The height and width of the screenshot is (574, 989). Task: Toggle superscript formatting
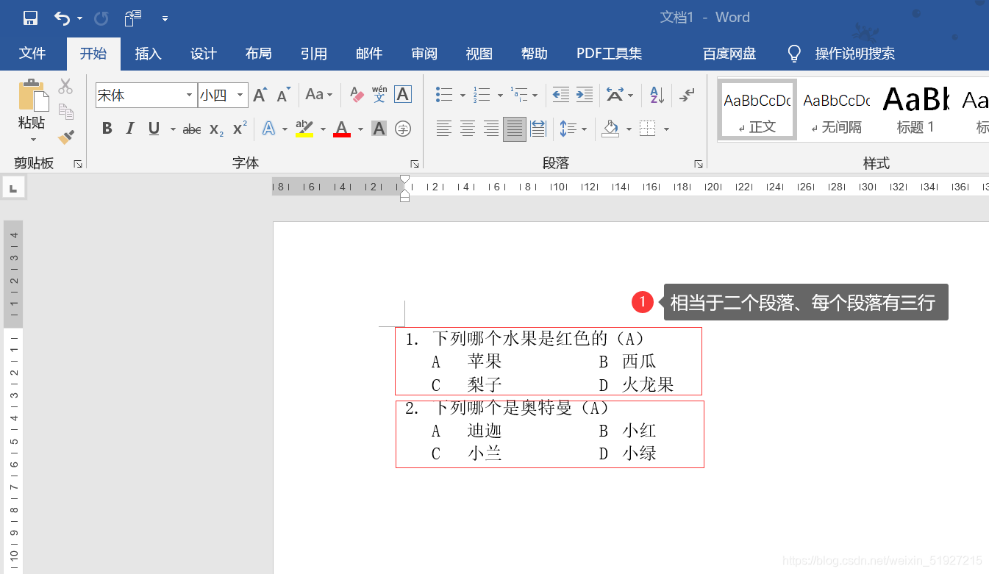pos(240,129)
